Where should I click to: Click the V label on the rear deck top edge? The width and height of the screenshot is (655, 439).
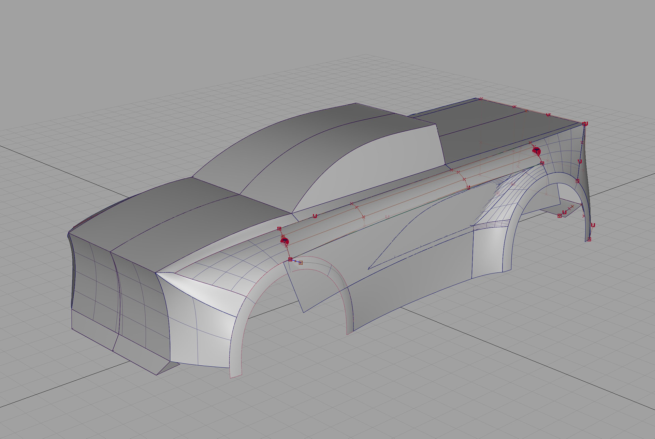[548, 115]
